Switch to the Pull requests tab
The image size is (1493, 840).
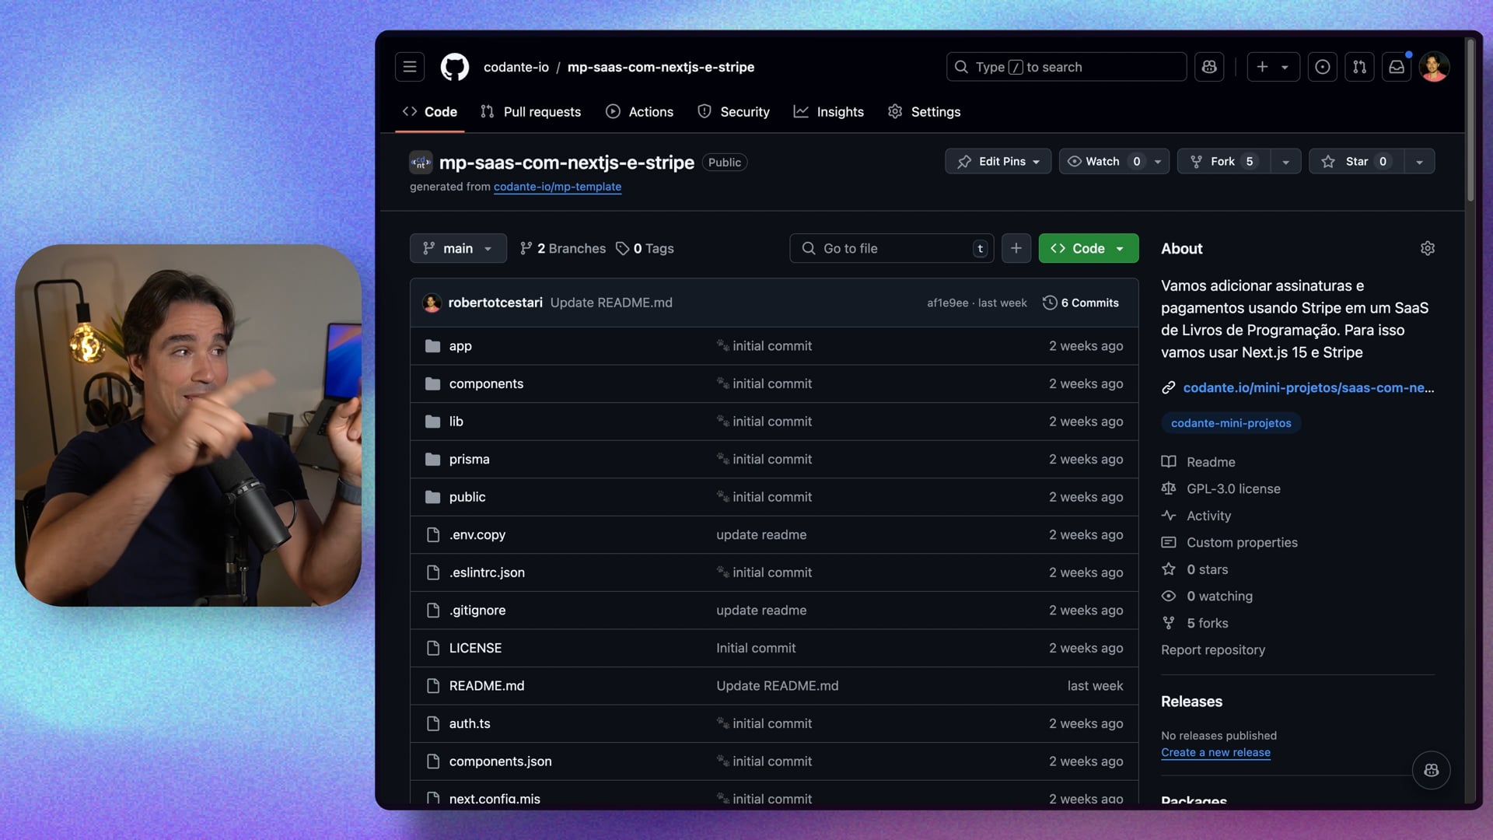pyautogui.click(x=531, y=111)
